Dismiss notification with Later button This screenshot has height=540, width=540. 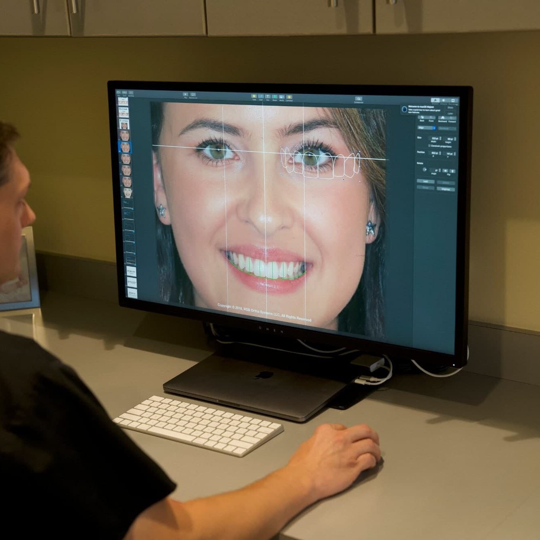coord(450,113)
